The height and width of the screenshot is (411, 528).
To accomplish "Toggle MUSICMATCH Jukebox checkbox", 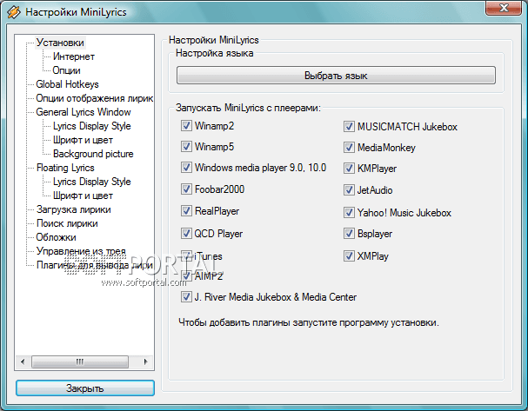I will click(x=349, y=127).
